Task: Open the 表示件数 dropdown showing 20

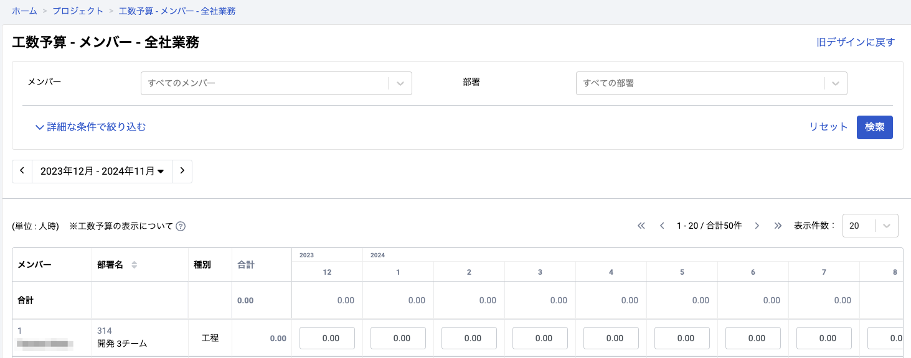Action: [869, 226]
